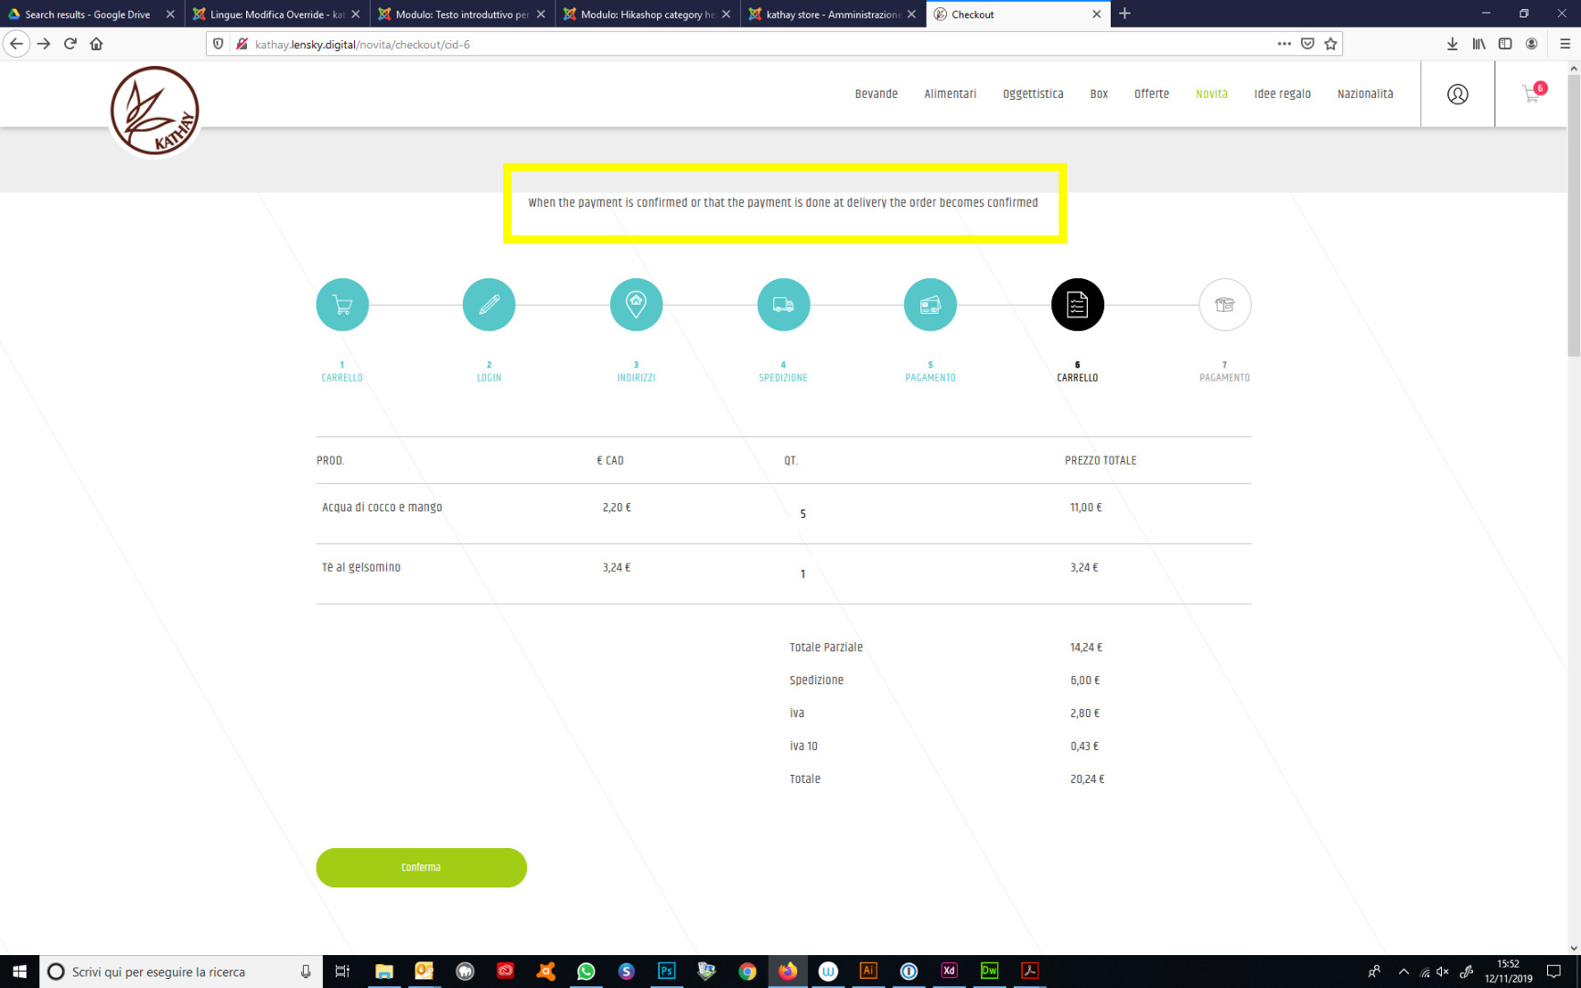This screenshot has width=1581, height=988.
Task: Select step 6 Carrello summary icon
Action: (1078, 305)
